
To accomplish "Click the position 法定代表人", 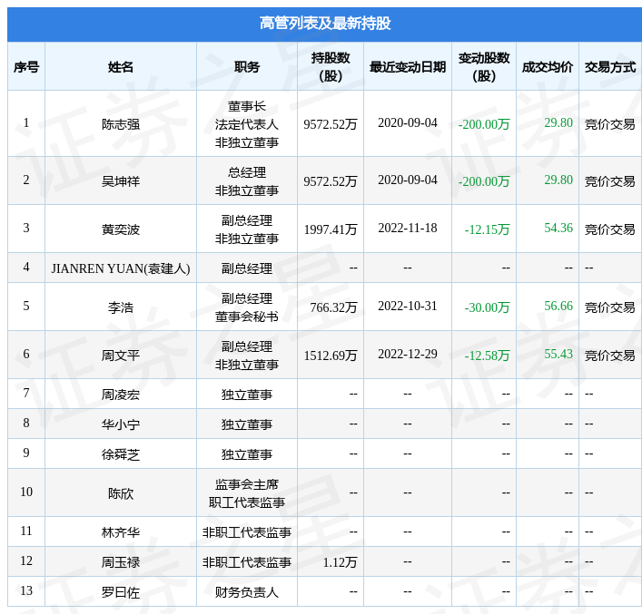I will [x=247, y=124].
